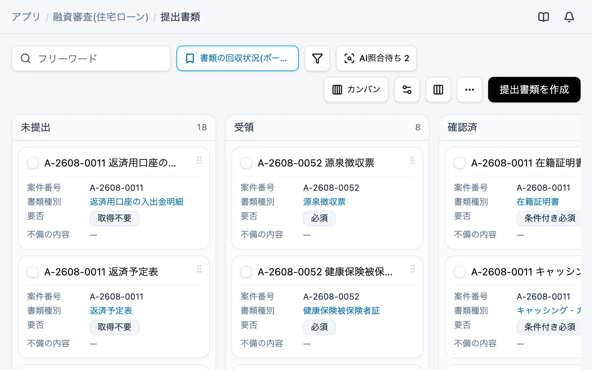Click 未提出 count 18
The height and width of the screenshot is (370, 592).
click(x=202, y=127)
